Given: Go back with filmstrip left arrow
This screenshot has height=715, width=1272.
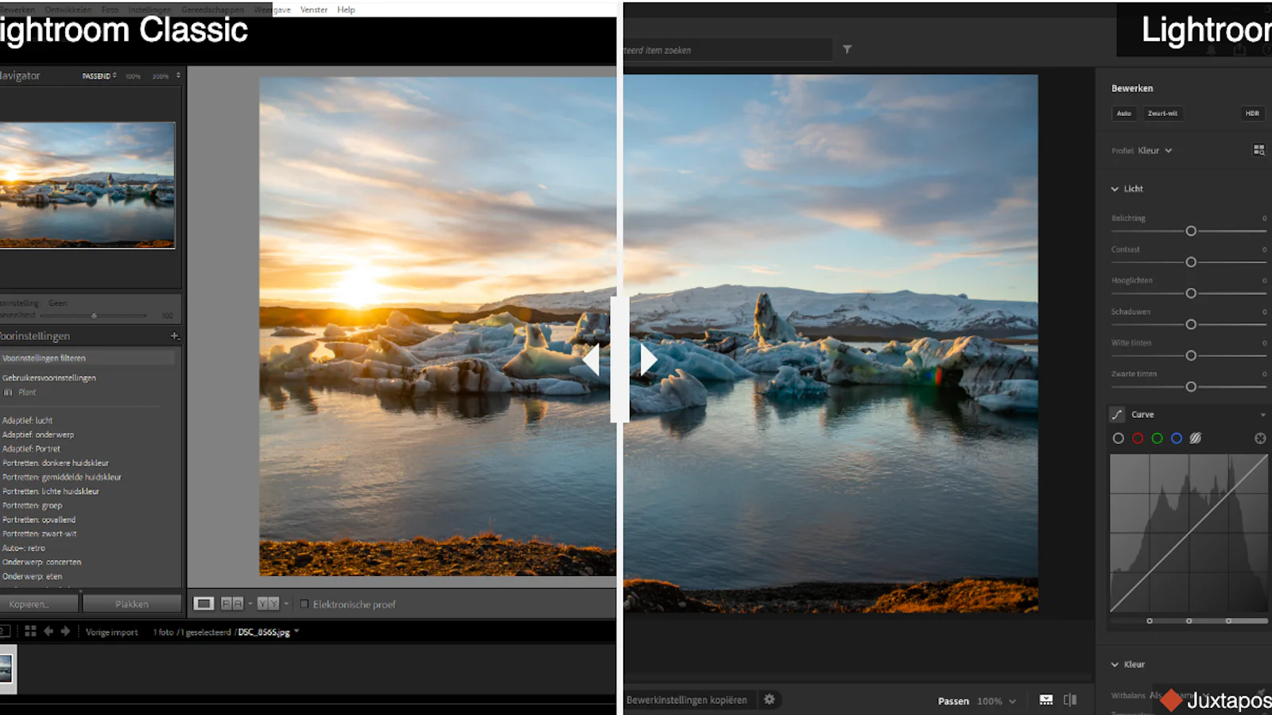Looking at the screenshot, I should (x=48, y=631).
